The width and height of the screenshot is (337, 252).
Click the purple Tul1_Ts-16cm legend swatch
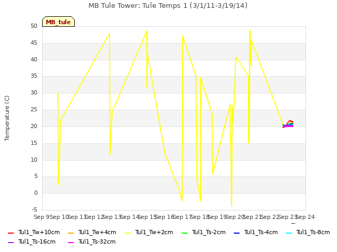click(x=11, y=242)
